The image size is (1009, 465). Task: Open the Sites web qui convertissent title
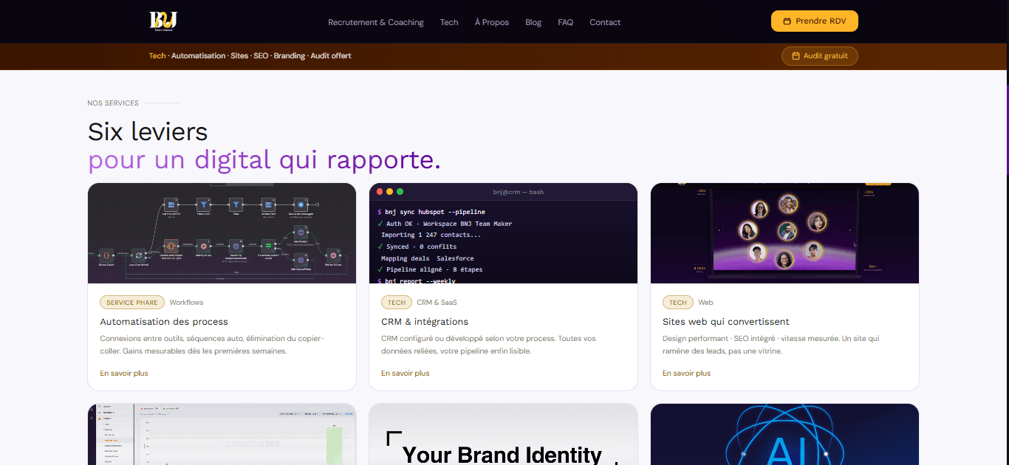pyautogui.click(x=726, y=322)
